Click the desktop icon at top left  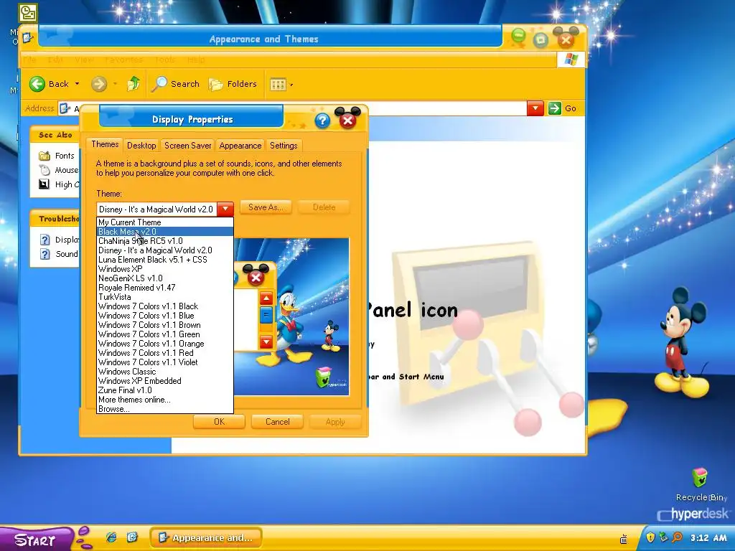point(28,13)
